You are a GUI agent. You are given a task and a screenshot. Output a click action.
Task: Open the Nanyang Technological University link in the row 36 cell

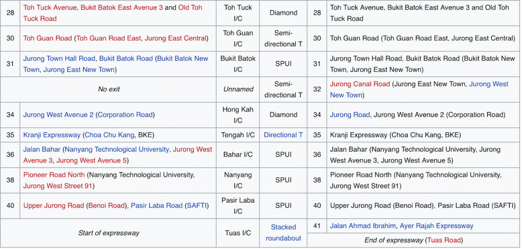point(117,149)
